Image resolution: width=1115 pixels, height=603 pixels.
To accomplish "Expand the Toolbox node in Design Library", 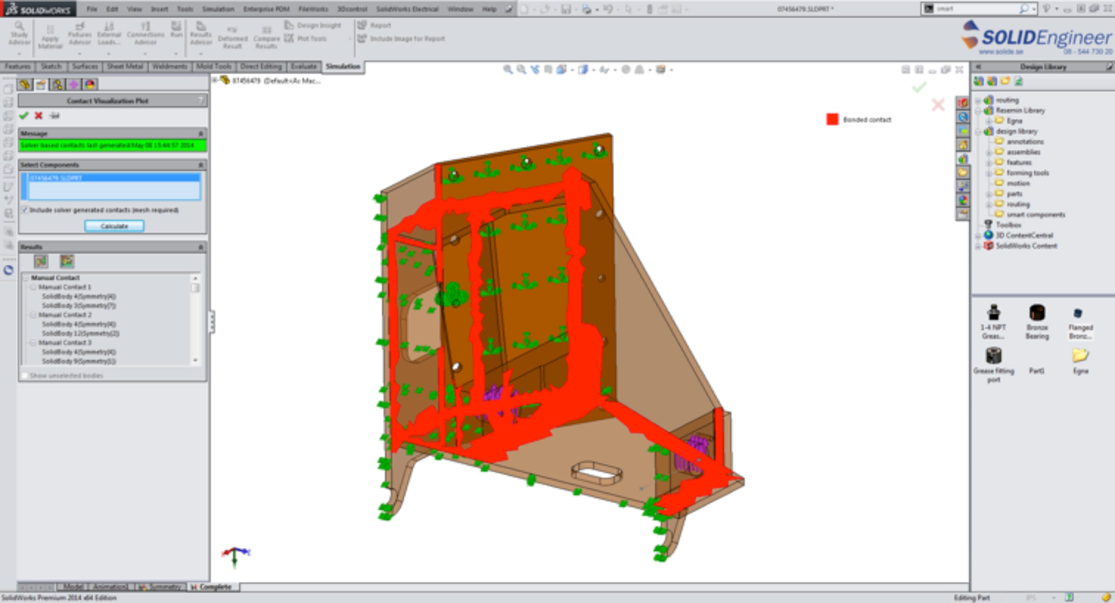I will coord(1008,225).
